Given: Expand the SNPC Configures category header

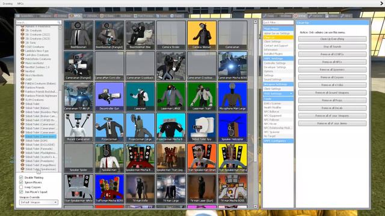Looking at the screenshot, I should pyautogui.click(x=278, y=141).
